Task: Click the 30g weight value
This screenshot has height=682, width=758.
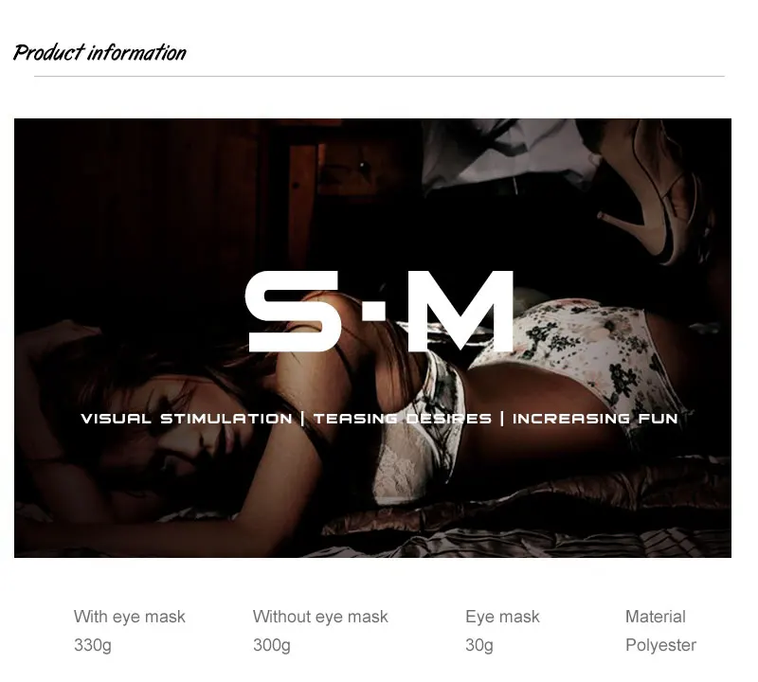Action: tap(479, 645)
